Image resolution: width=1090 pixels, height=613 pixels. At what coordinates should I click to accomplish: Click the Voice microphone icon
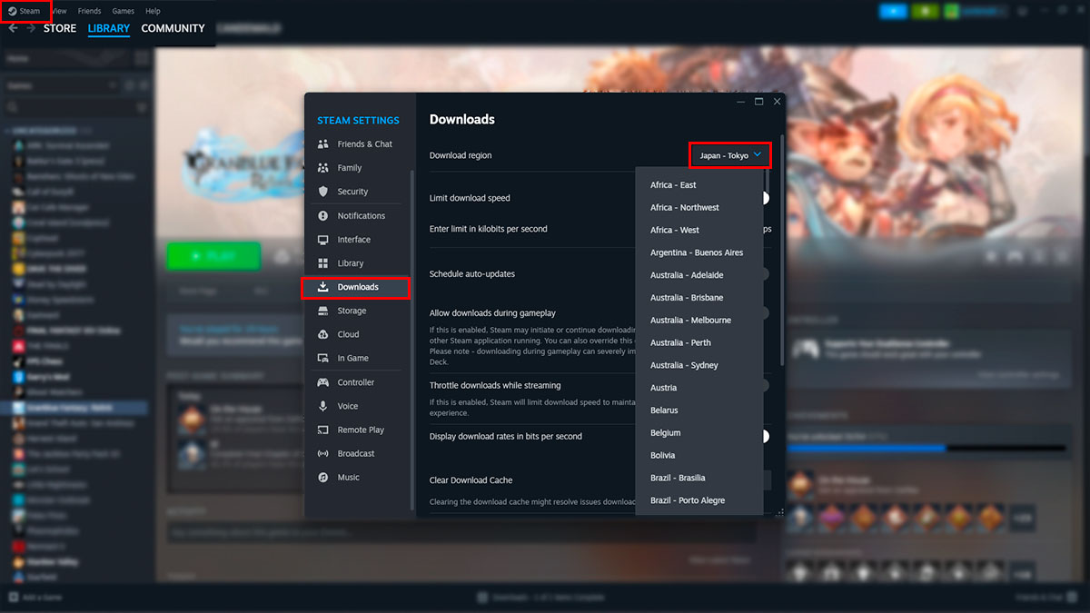pos(322,406)
